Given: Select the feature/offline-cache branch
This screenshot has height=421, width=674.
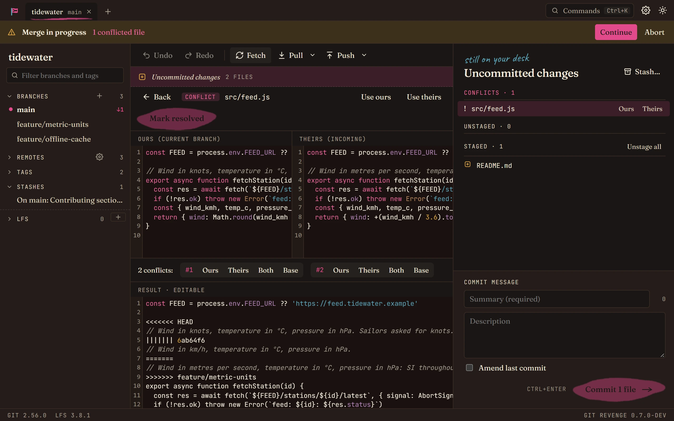Looking at the screenshot, I should click(65, 139).
